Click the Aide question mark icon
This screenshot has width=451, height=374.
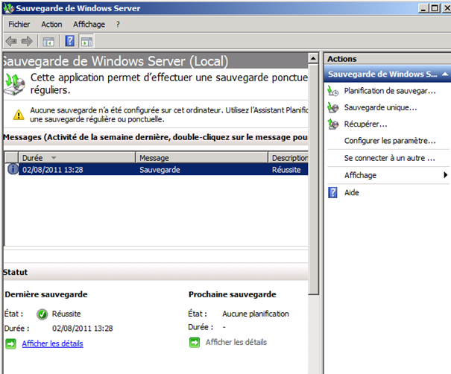click(332, 193)
